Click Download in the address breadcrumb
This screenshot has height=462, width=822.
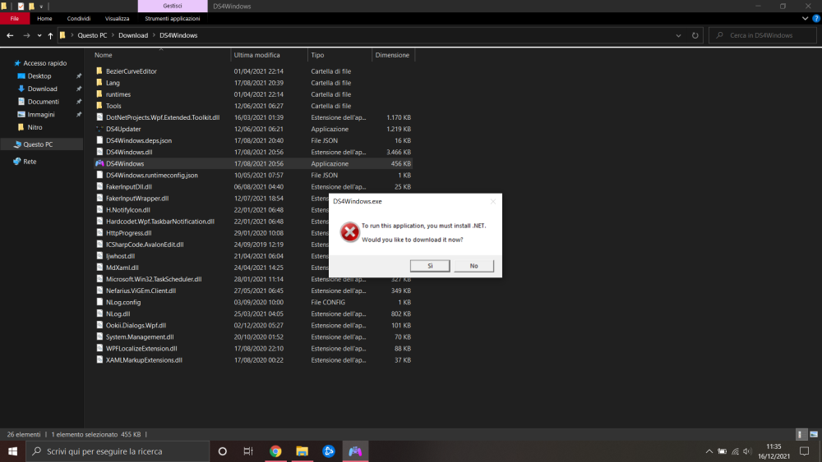pyautogui.click(x=133, y=35)
